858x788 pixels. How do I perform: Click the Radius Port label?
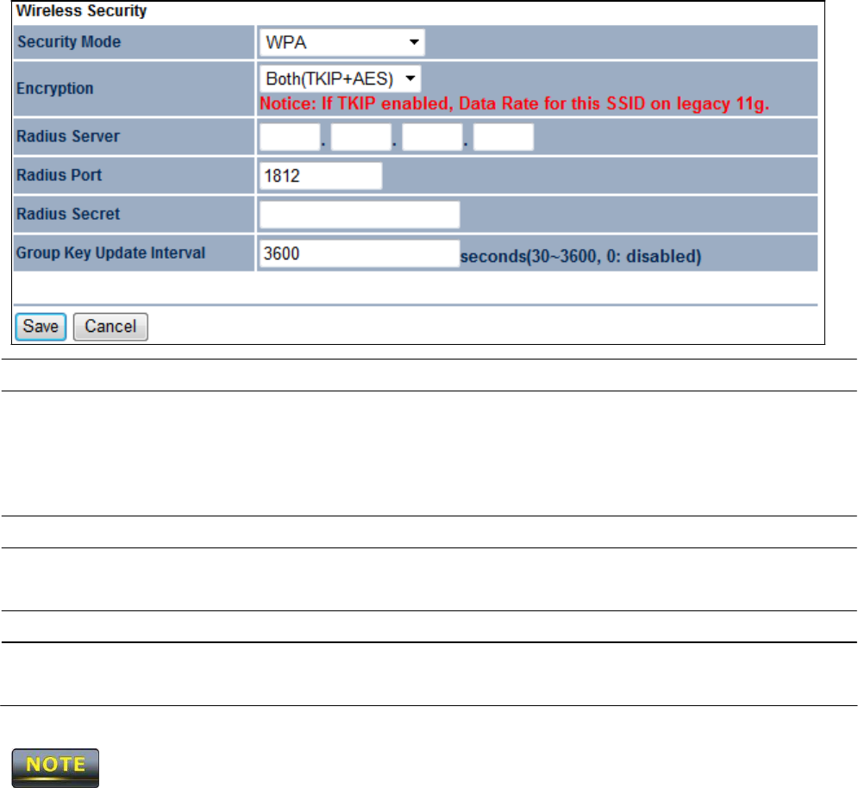coord(59,175)
